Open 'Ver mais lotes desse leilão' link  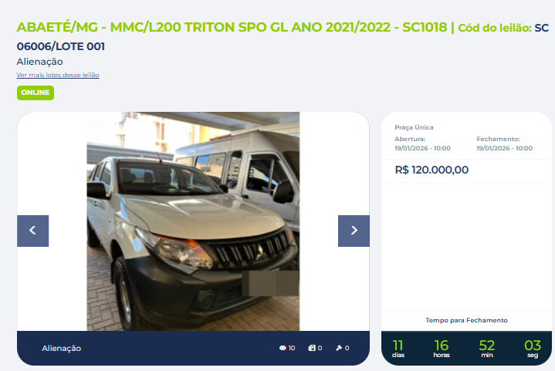point(58,75)
